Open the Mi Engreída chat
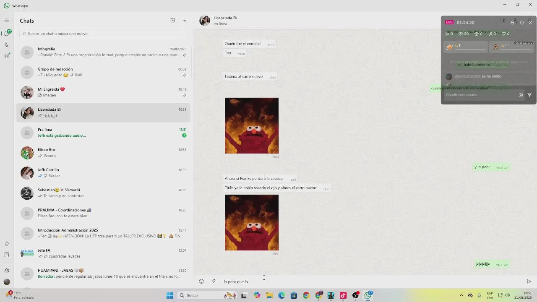 coord(103,92)
